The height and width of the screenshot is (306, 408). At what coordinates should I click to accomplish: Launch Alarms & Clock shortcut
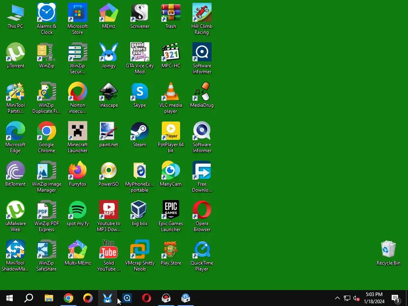(47, 19)
